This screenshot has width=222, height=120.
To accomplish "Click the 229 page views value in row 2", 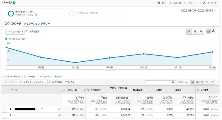I will pyautogui.click(x=73, y=115).
